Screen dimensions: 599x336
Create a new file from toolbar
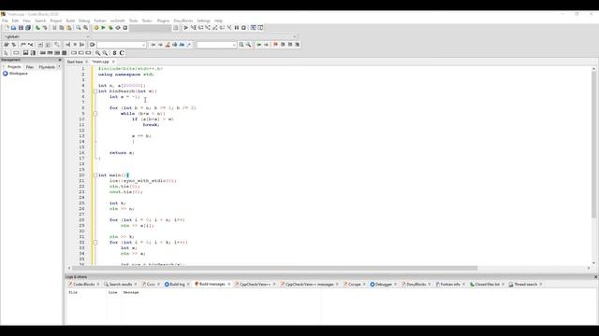coord(7,28)
